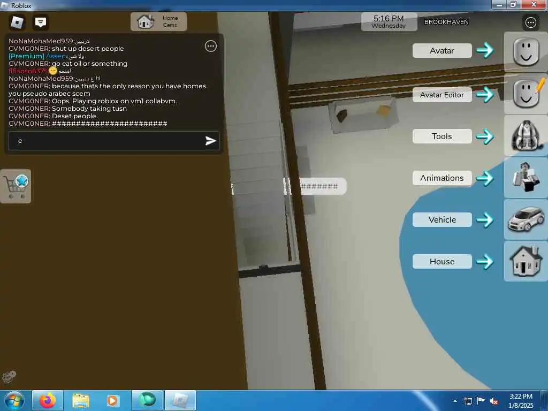
Task: Click the 5:16 PM Wednesday clock
Action: (389, 21)
